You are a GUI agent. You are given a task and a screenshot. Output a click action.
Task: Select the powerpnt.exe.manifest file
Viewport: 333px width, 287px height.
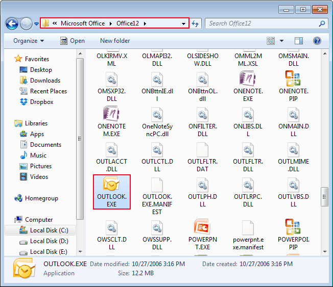point(248,235)
